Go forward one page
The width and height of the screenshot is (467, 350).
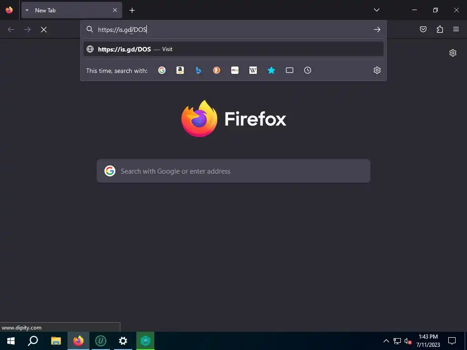(x=27, y=30)
